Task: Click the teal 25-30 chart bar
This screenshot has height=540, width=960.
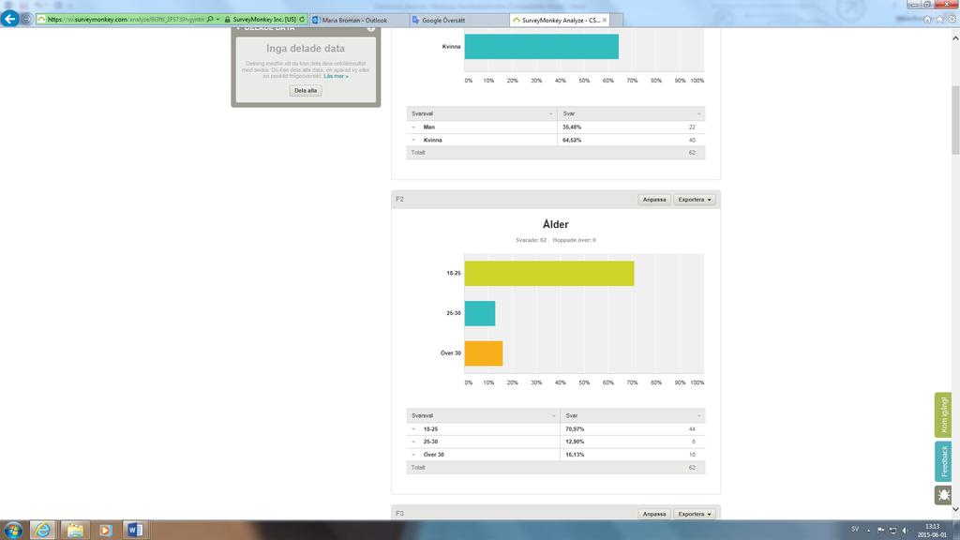Action: [x=480, y=313]
